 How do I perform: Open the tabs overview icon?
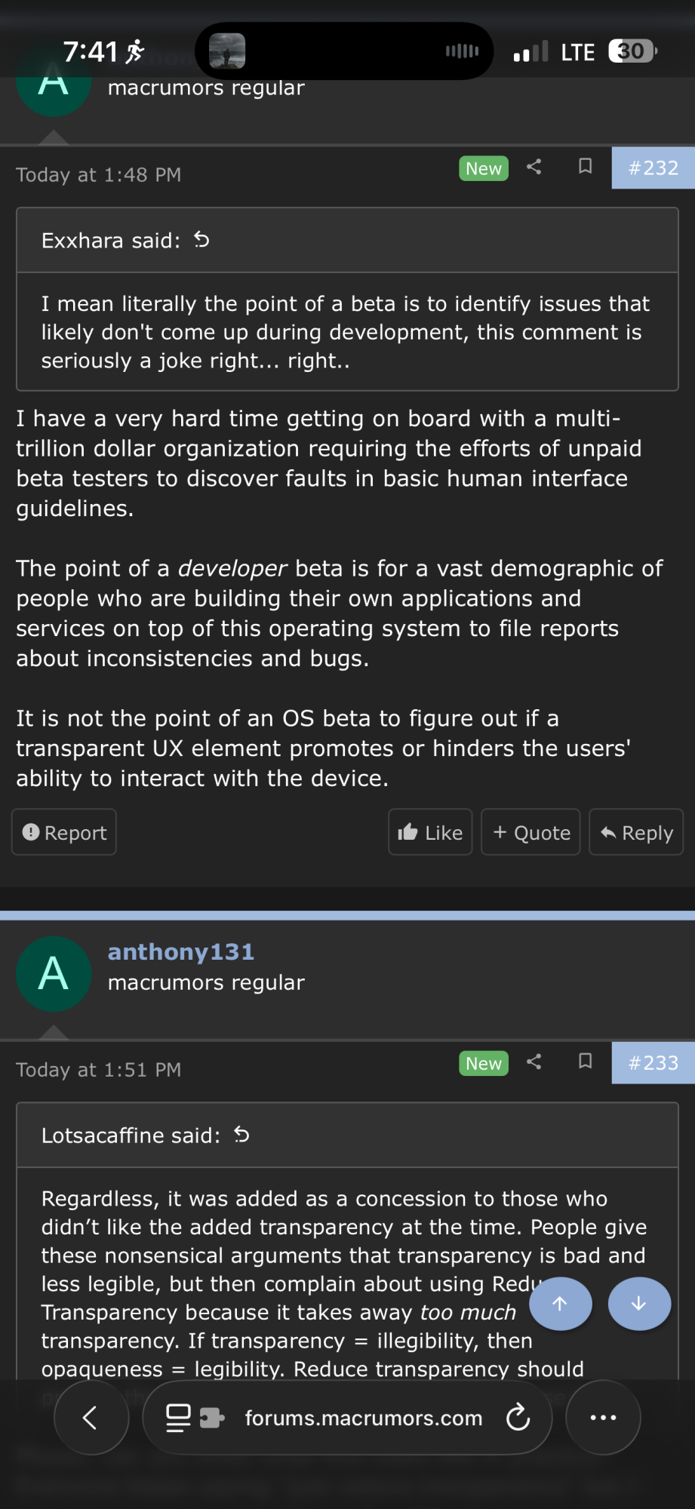tap(179, 1418)
